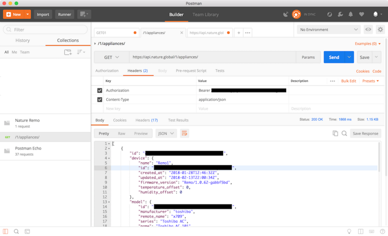Click the environment quick look eye icon
Viewport: 388px width, 236px height.
tap(368, 30)
